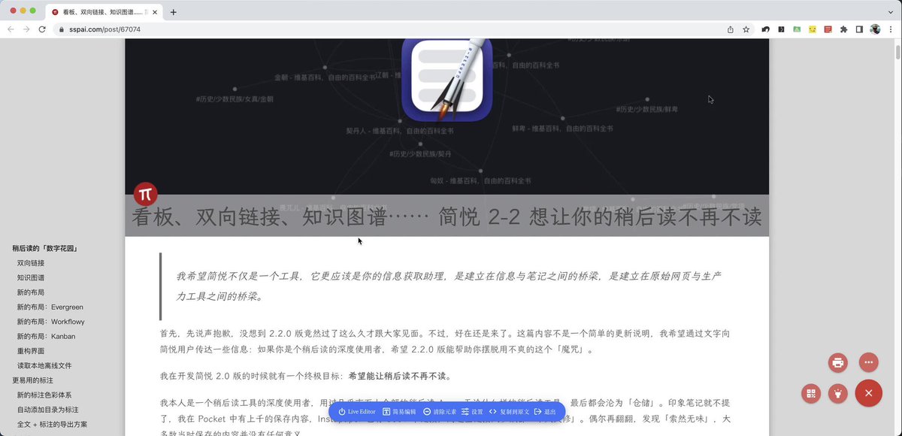Viewport: 902px width, 436px height.
Task: Jump to outline item 读取本地离线文件
Action: tap(44, 365)
